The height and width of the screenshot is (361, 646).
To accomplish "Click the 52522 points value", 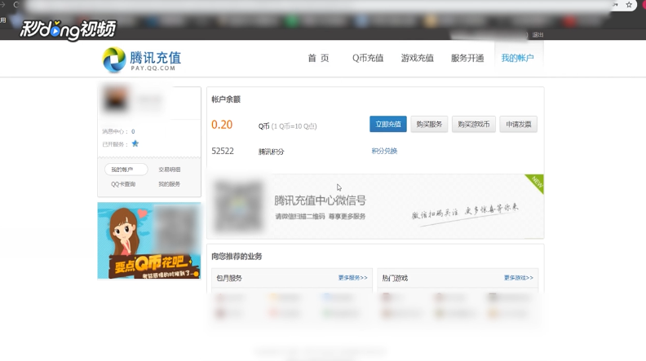I will coord(223,151).
